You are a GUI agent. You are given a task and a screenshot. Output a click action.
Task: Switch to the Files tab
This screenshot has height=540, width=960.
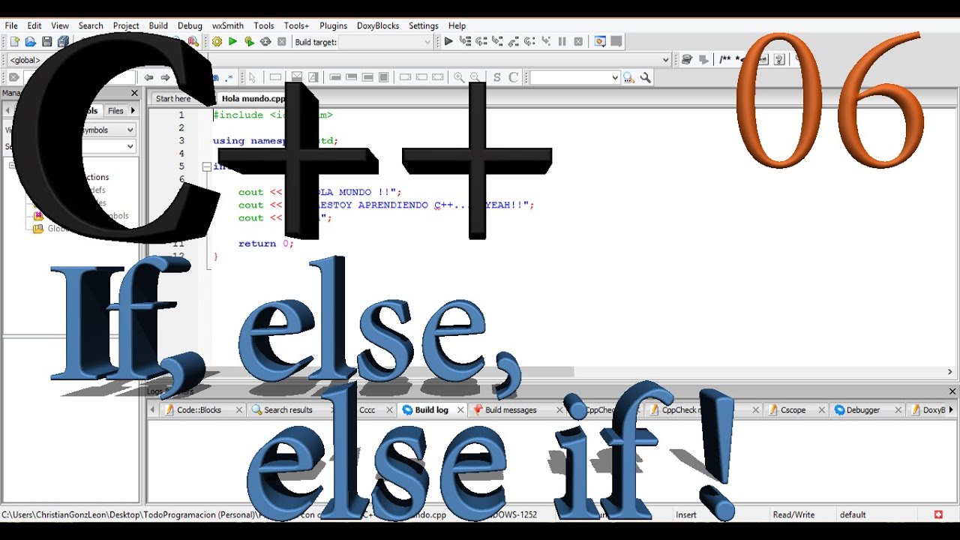coord(115,110)
